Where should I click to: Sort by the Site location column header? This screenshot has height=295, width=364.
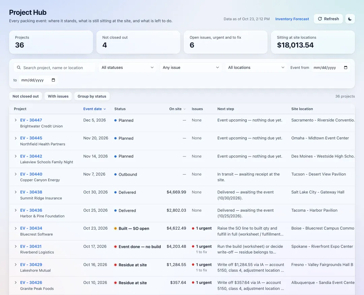tap(302, 109)
